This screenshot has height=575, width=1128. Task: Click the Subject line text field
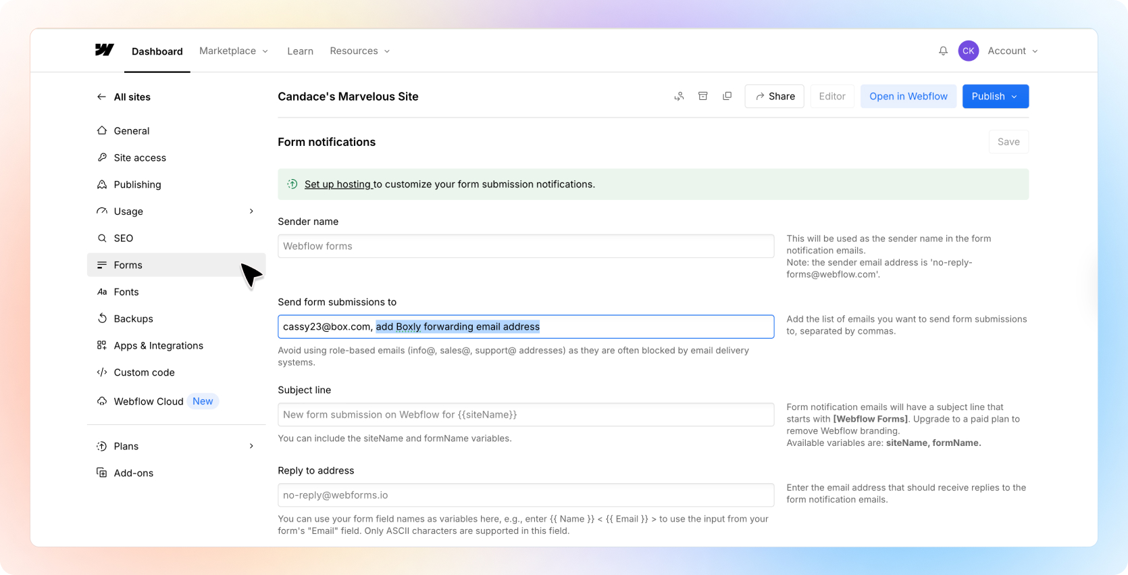(525, 415)
